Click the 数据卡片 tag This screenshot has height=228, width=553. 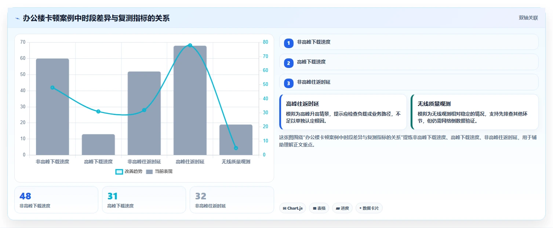coord(369,208)
